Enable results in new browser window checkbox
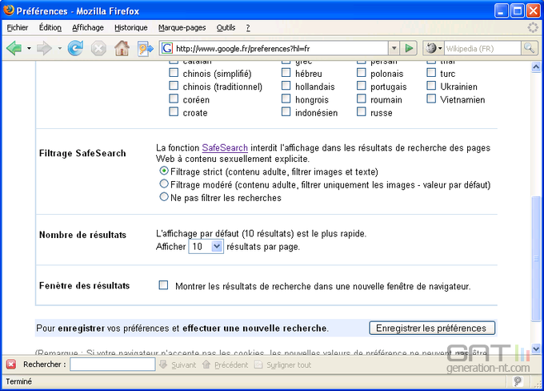 pos(163,285)
